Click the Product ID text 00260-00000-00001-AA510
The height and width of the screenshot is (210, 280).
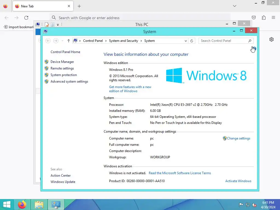[x=145, y=181]
